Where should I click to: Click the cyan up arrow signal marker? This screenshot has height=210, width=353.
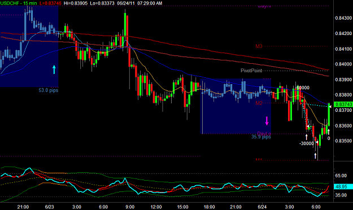coord(54,69)
